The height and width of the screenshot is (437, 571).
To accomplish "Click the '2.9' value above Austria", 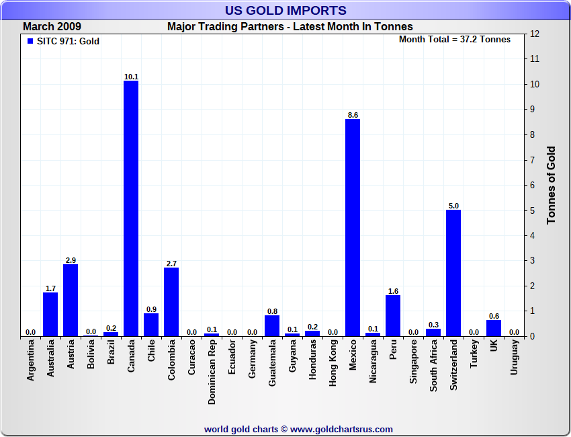I will [71, 260].
